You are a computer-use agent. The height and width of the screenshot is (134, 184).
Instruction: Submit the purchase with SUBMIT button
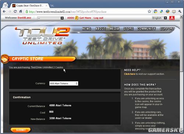coord(21,130)
